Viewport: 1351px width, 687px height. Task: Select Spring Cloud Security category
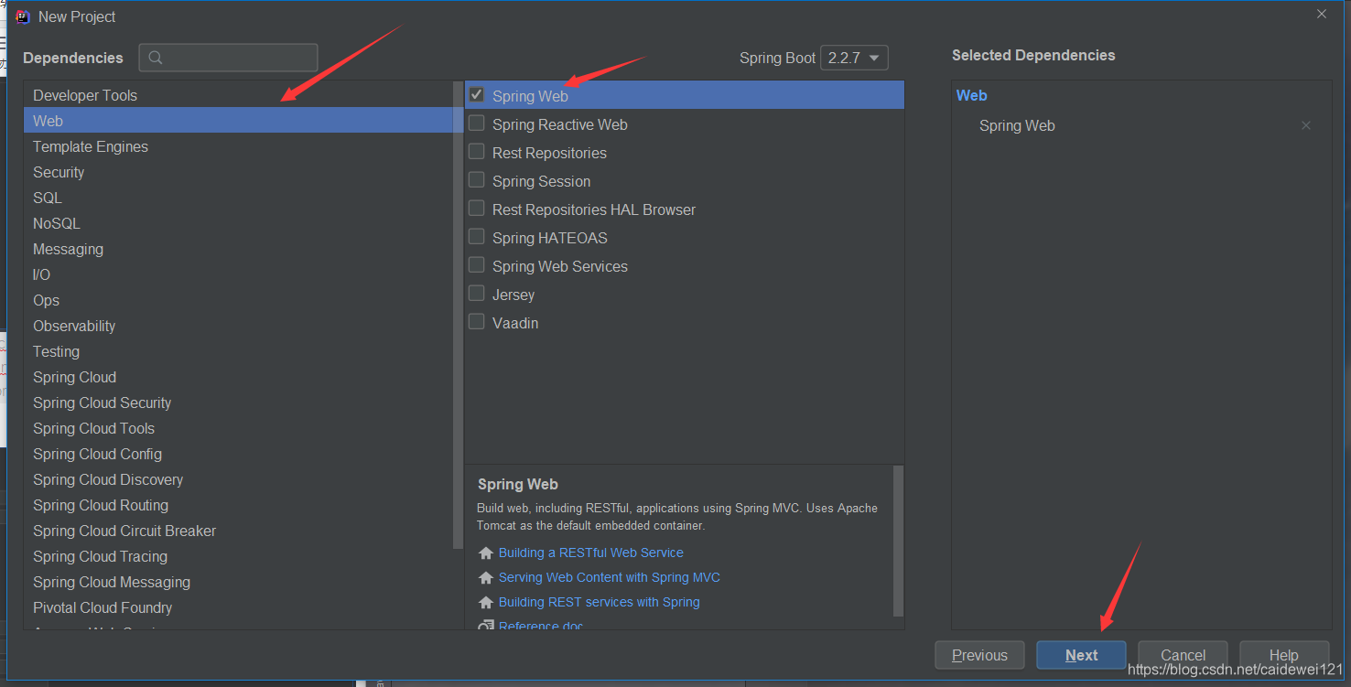pyautogui.click(x=238, y=403)
